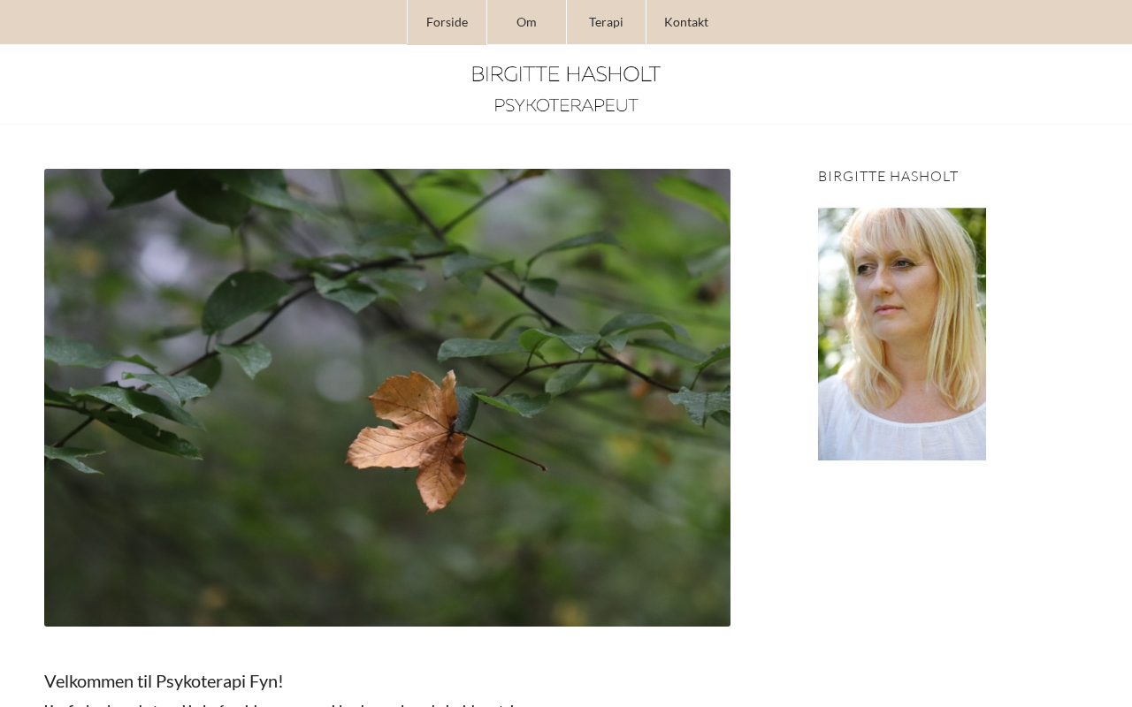The image size is (1132, 707).
Task: Click the PSYKOTERAPEUT subtitle text
Action: (566, 105)
